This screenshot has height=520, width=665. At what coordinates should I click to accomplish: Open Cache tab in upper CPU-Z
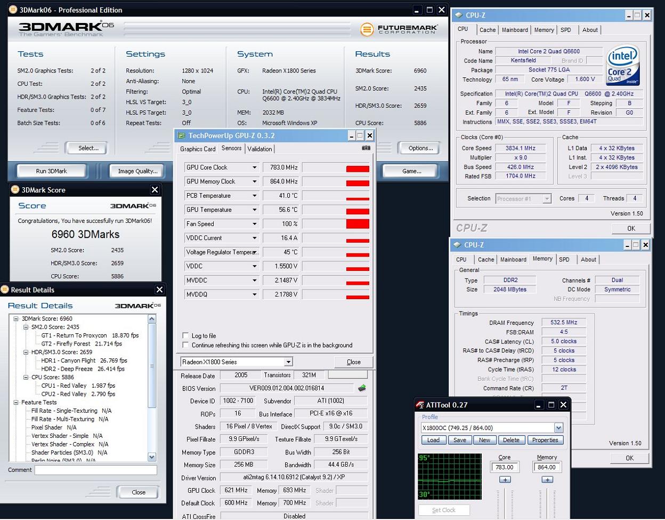click(487, 30)
